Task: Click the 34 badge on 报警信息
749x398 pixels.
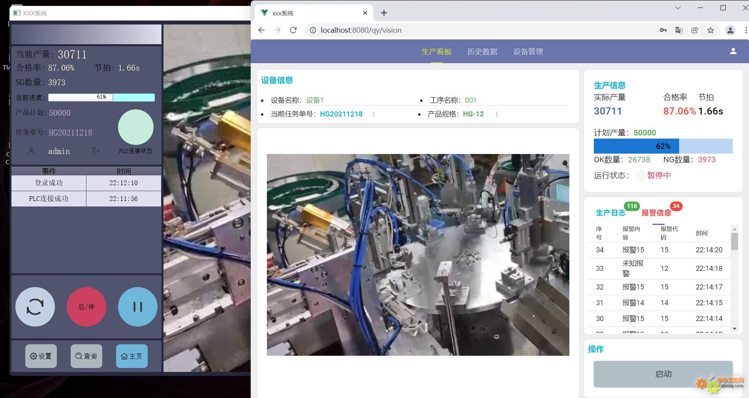Action: tap(676, 206)
